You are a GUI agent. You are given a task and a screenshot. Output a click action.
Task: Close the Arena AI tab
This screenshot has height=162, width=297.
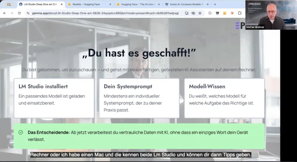point(208,4)
